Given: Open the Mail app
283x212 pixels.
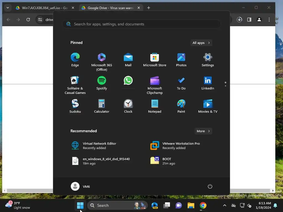Looking at the screenshot, I should (x=128, y=60).
